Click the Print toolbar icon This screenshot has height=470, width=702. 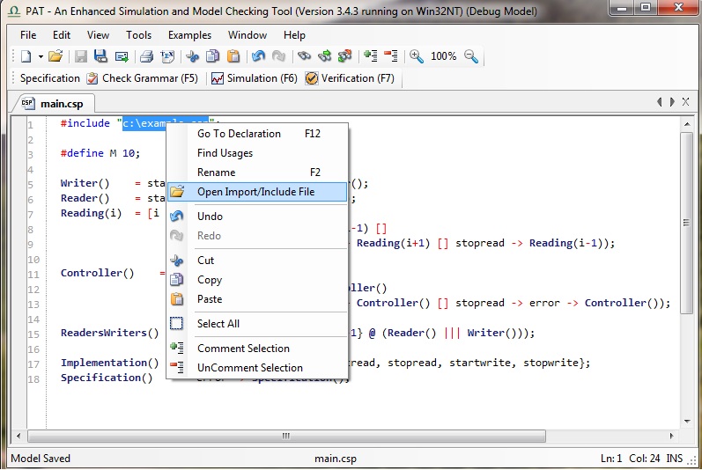[147, 56]
